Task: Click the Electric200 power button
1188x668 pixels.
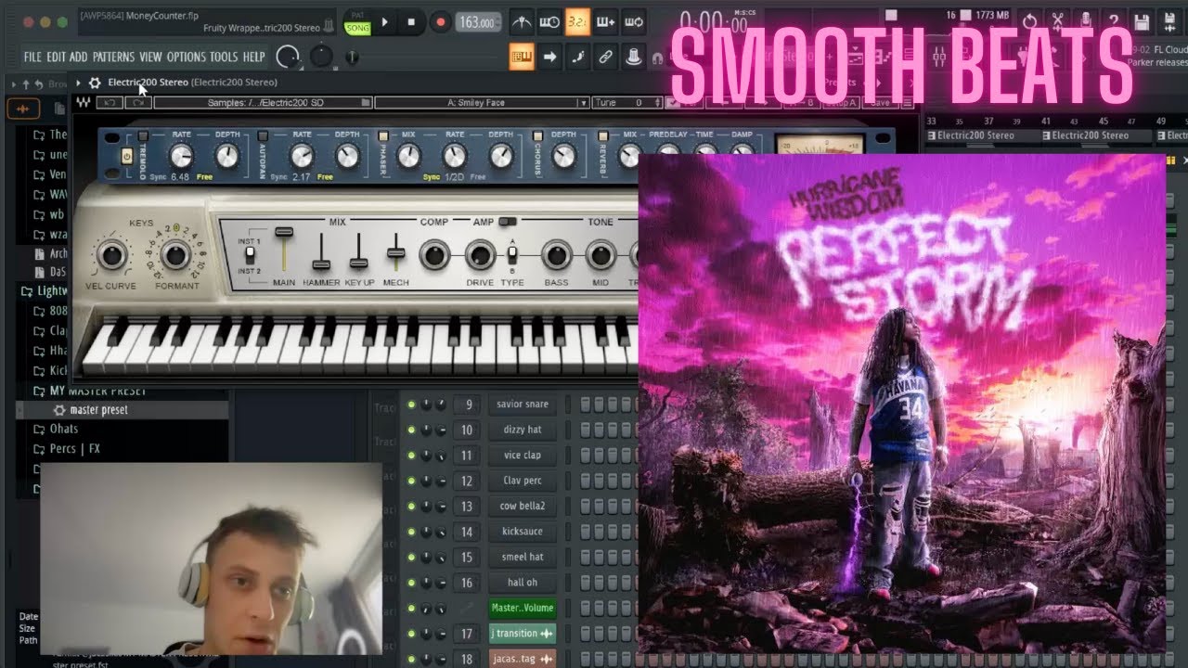Action: coord(127,156)
